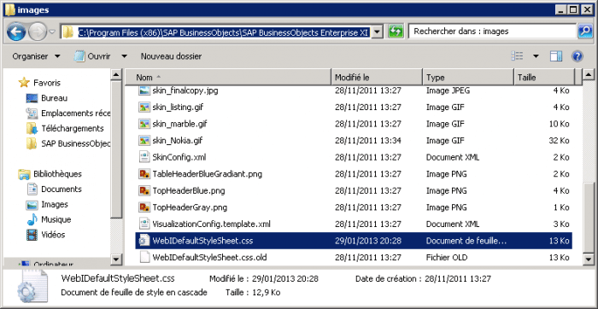Viewport: 598px width, 309px height.
Task: Sort by the Taille column header
Action: [544, 78]
